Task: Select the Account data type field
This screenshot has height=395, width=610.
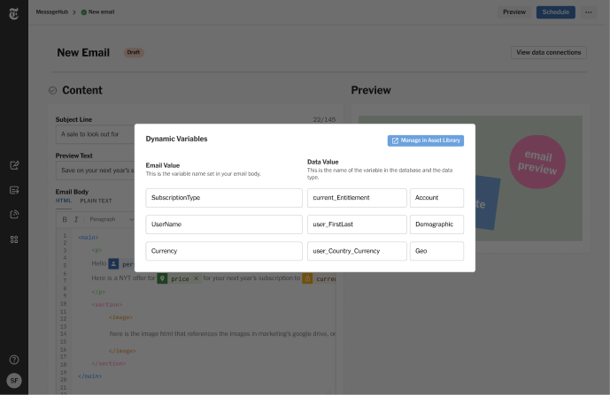Action: click(436, 198)
